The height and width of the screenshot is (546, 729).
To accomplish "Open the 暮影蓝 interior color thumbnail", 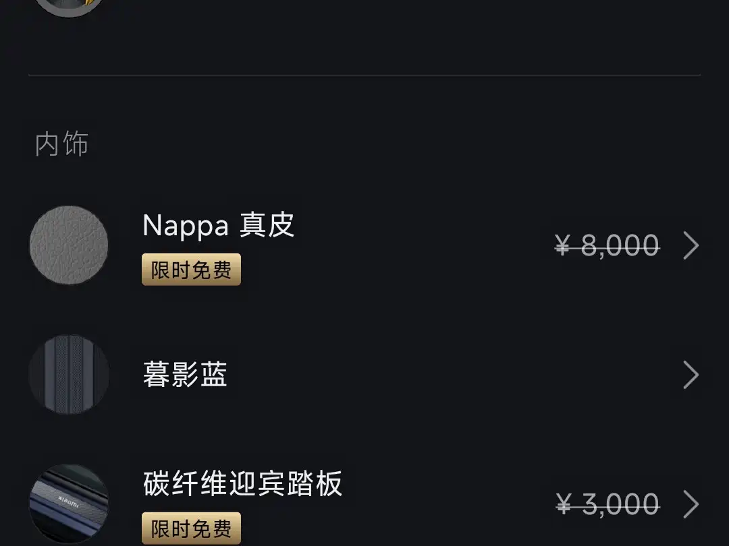I will coord(69,374).
